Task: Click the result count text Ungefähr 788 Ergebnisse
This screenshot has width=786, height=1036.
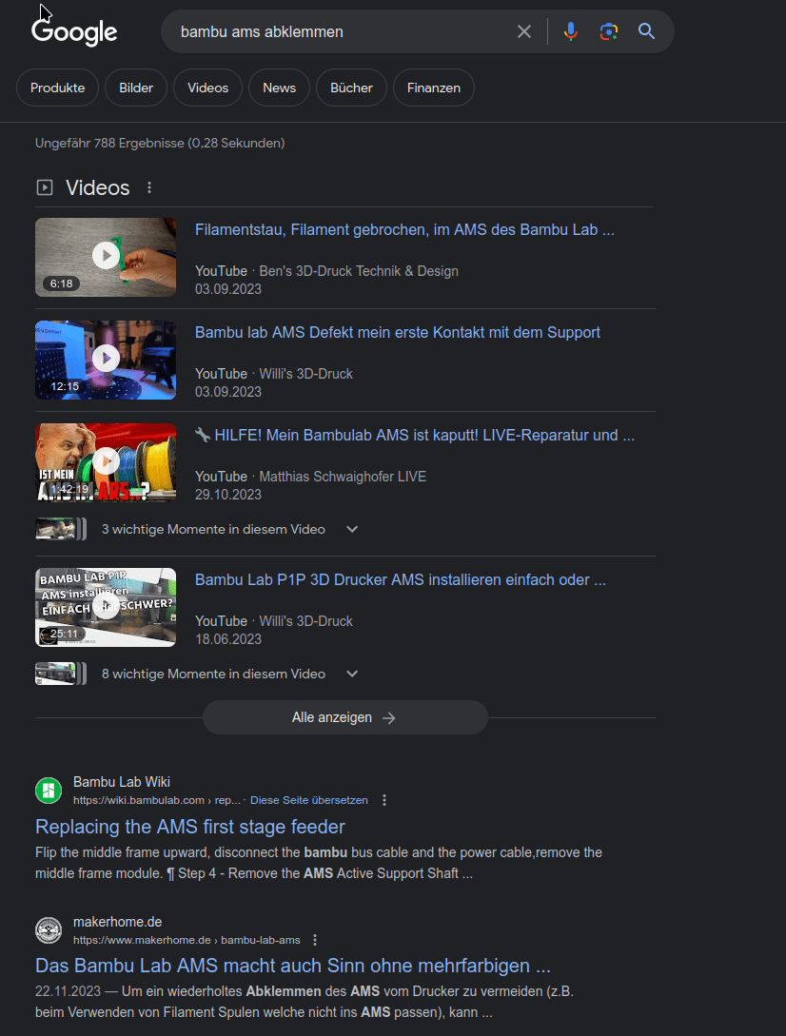Action: pos(160,144)
